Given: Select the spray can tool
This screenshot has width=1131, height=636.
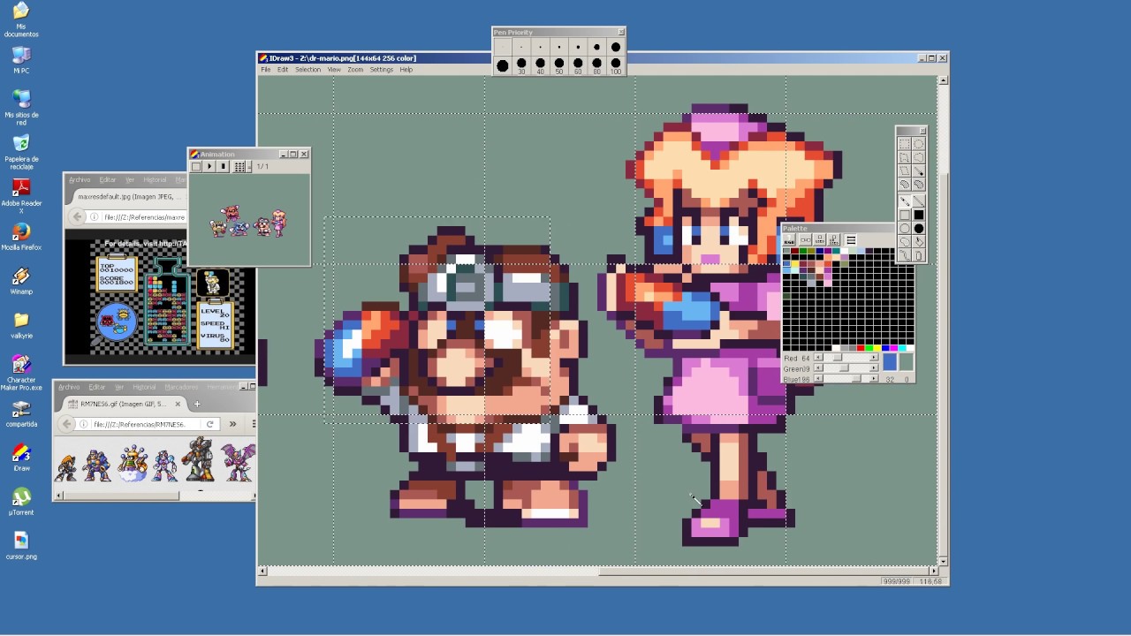Looking at the screenshot, I should 919,254.
